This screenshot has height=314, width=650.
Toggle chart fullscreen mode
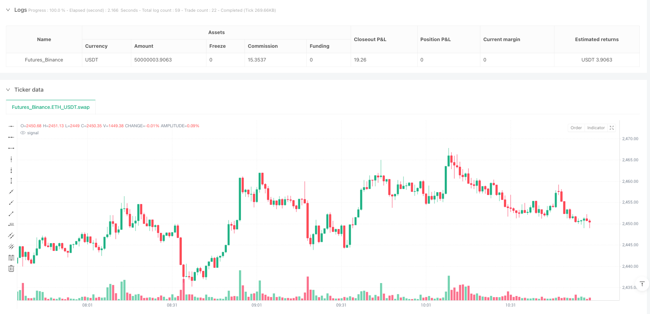click(612, 128)
